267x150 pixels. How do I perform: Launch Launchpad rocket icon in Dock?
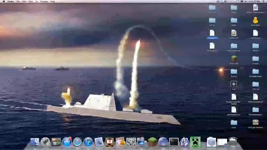coord(45,142)
